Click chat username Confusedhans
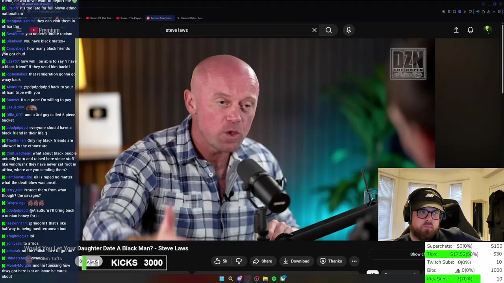The height and width of the screenshot is (283, 504). 19,153
